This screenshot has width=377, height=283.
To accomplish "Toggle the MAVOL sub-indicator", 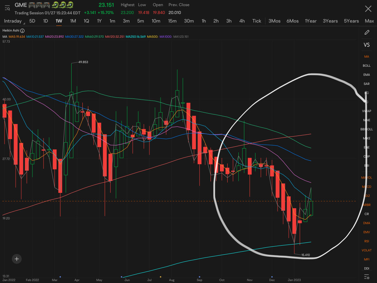I will (367, 177).
